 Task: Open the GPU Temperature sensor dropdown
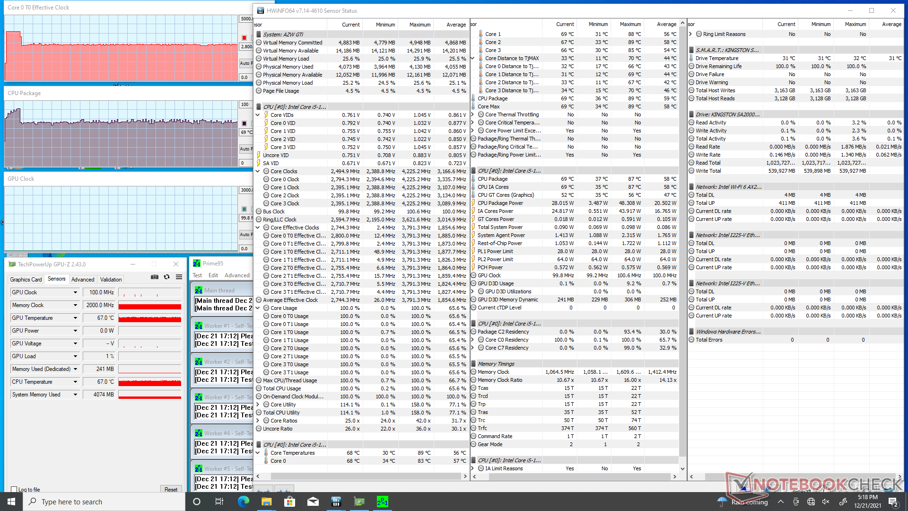click(x=75, y=318)
